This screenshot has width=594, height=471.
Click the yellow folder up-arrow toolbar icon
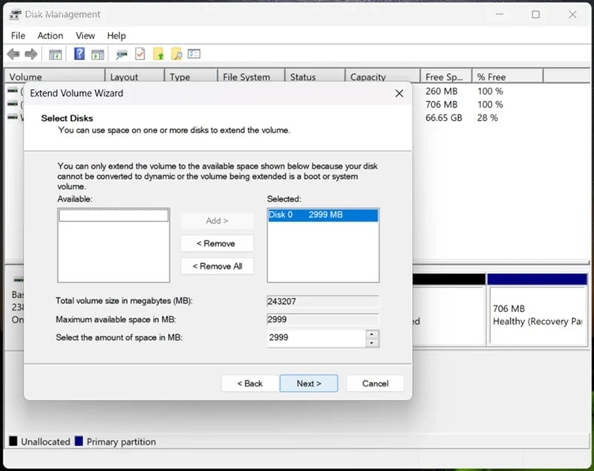pos(159,54)
